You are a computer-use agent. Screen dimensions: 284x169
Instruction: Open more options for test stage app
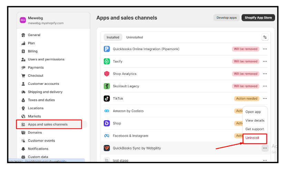click(265, 160)
